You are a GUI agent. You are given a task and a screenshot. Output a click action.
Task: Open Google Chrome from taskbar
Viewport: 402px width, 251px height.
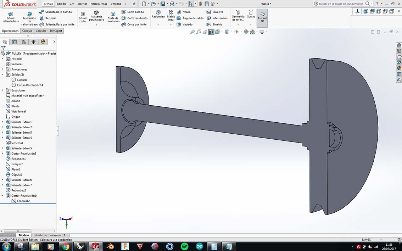pos(66,247)
